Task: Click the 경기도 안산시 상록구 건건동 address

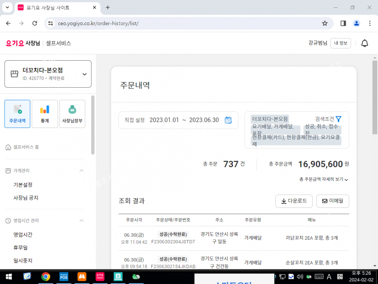Action: pyautogui.click(x=219, y=262)
